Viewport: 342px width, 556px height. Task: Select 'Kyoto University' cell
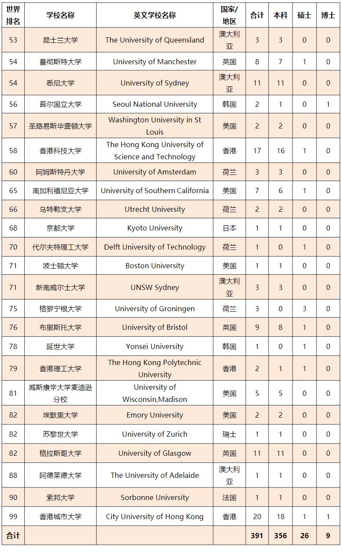click(x=155, y=228)
